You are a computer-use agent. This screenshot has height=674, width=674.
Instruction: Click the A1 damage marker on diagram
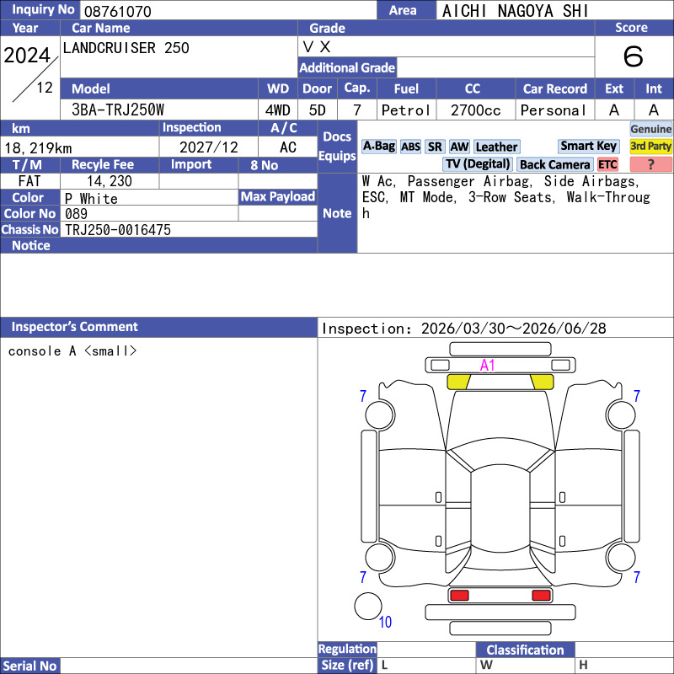(x=488, y=365)
